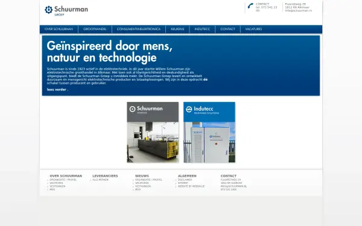Open the Contact item in the blue navigation bar
Image resolution: width=362 pixels, height=226 pixels.
tap(227, 29)
